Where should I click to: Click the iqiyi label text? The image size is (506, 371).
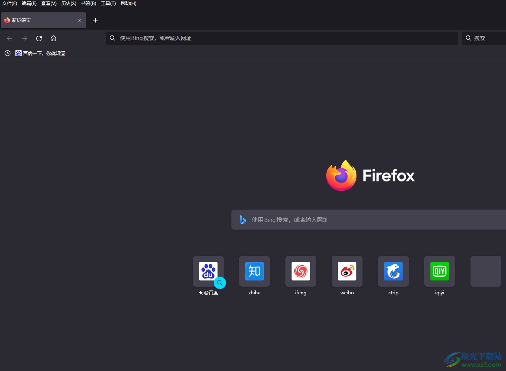(x=440, y=293)
